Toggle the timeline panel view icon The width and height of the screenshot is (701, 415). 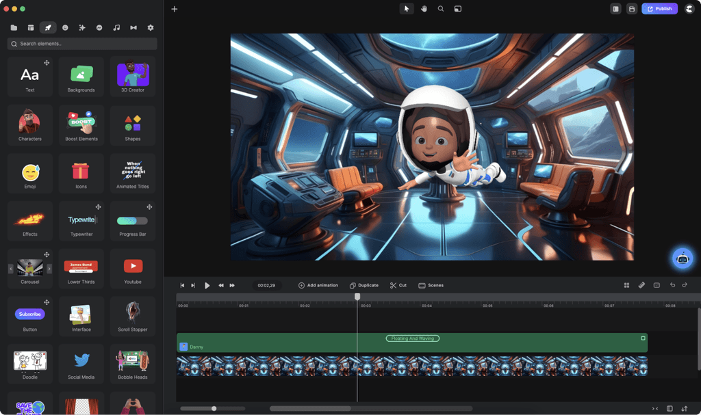(670, 409)
